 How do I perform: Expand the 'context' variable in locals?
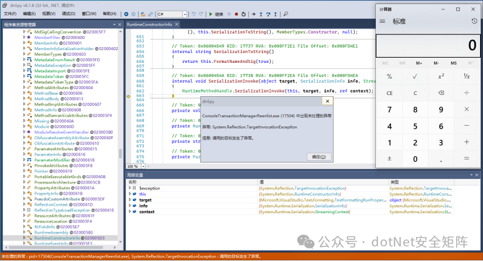pyautogui.click(x=130, y=211)
